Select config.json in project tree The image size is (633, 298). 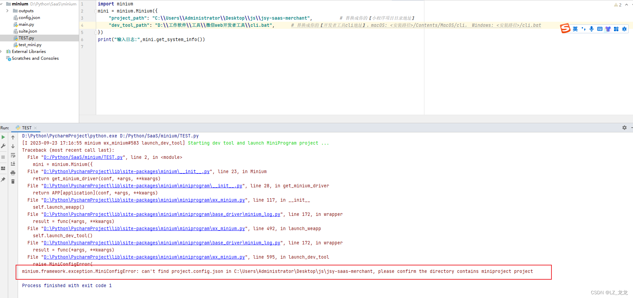click(29, 18)
